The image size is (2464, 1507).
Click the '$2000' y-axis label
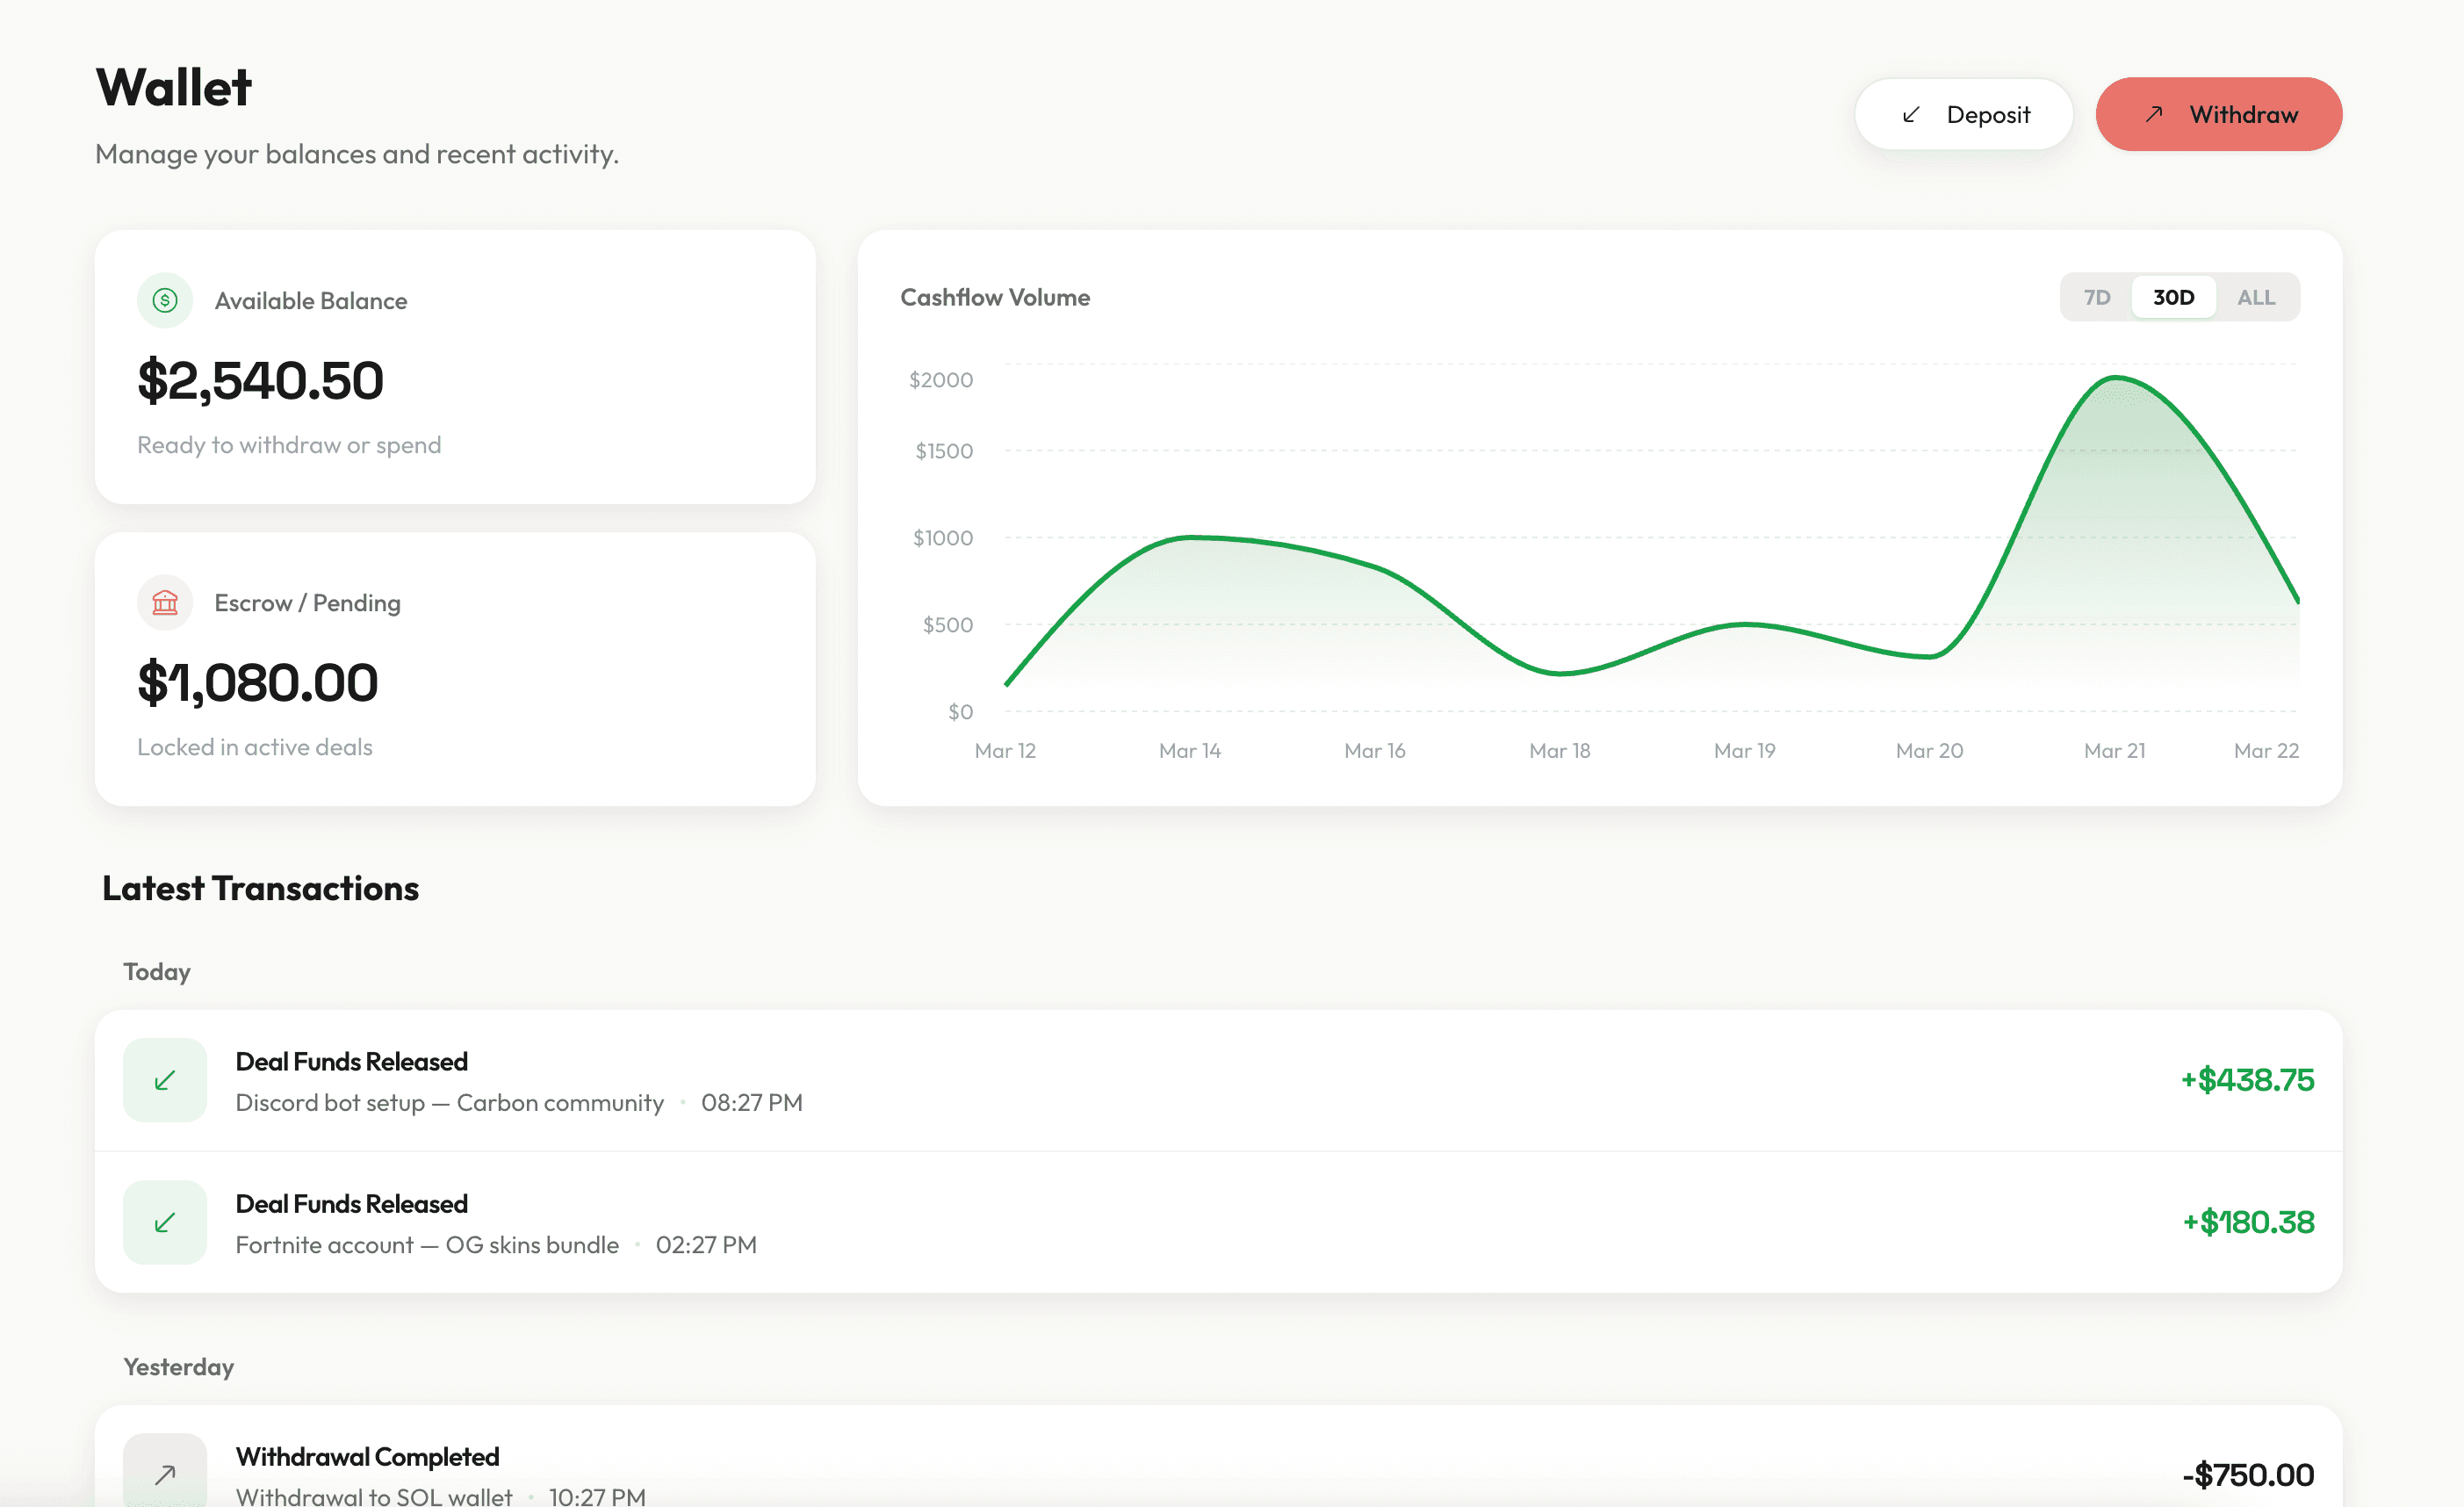point(941,380)
